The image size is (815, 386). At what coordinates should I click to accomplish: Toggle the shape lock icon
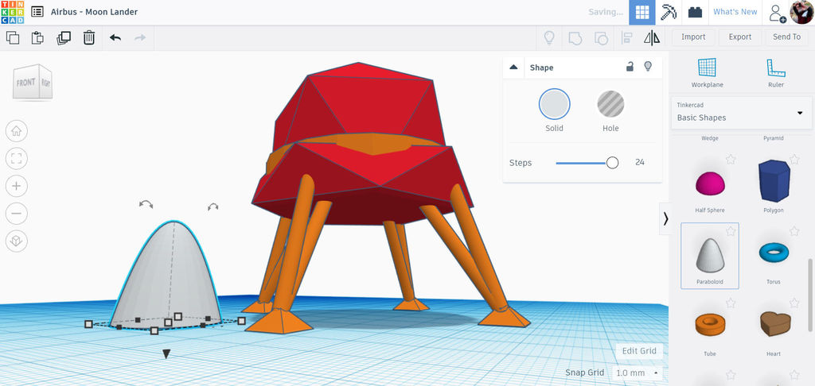[630, 67]
